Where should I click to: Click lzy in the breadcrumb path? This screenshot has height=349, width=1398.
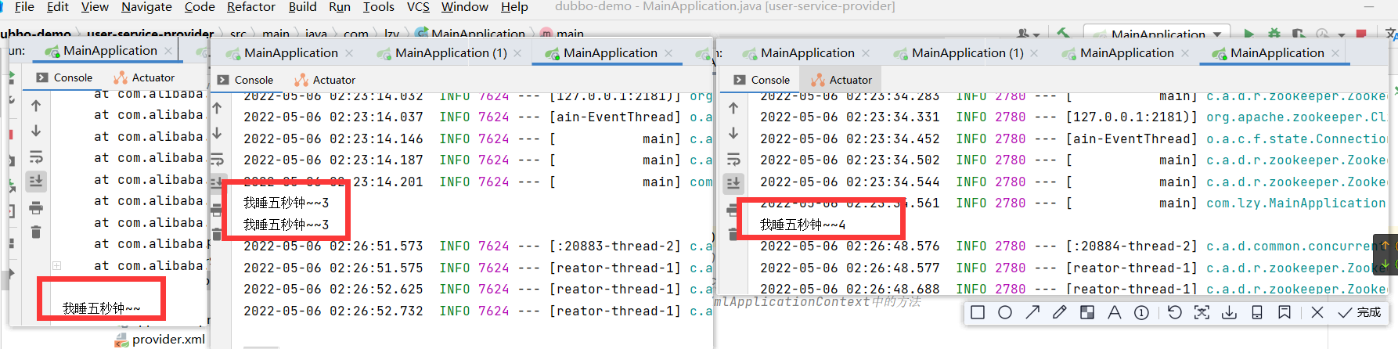(391, 34)
